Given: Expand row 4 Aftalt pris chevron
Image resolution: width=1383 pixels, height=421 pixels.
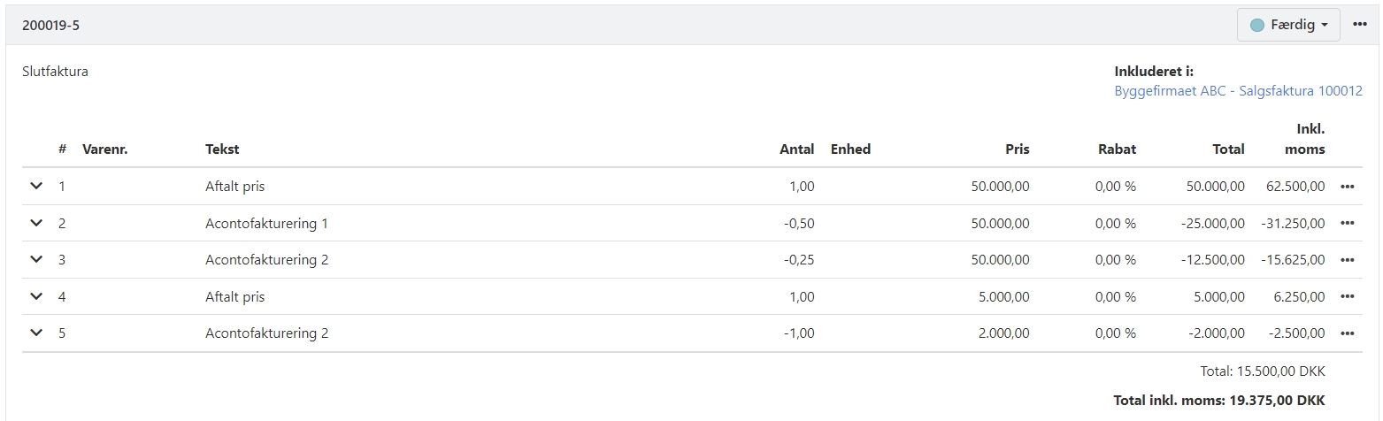Looking at the screenshot, I should tap(36, 297).
